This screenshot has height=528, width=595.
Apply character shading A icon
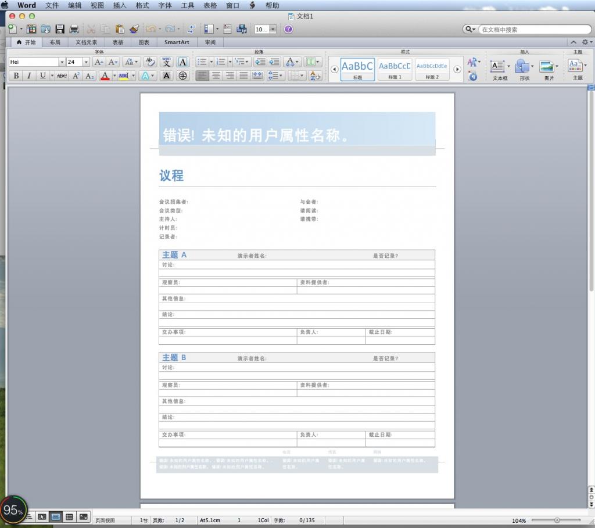167,76
